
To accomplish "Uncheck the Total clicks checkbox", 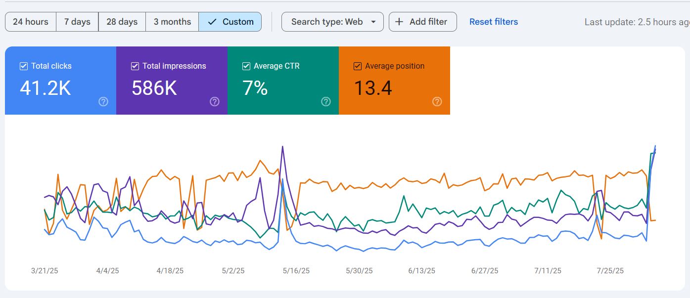I will (x=24, y=66).
